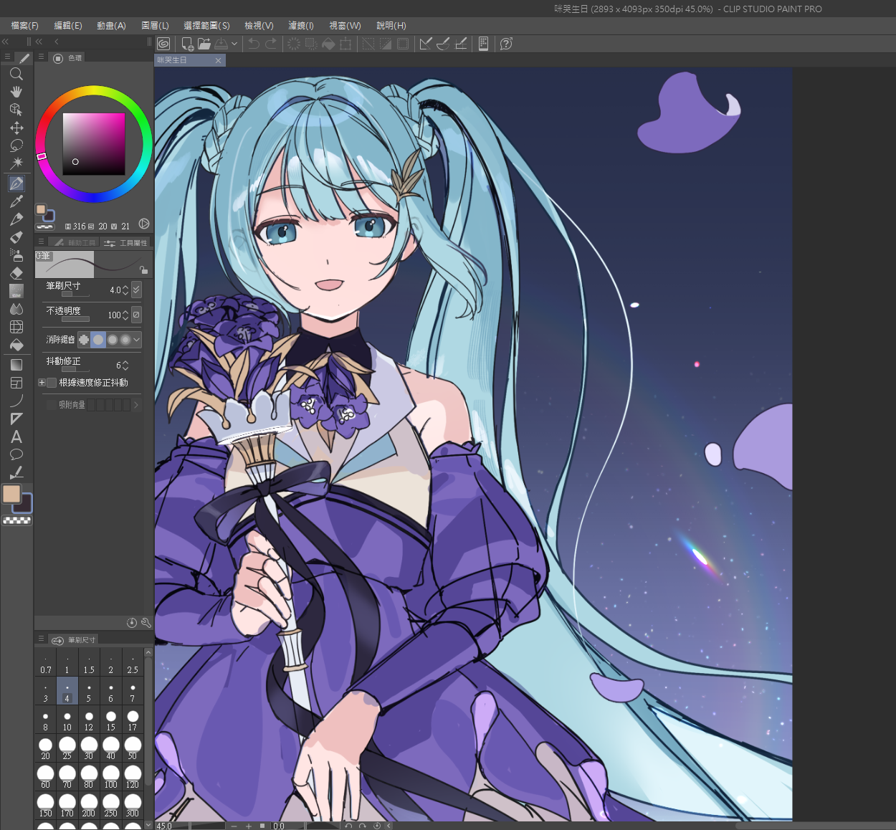The width and height of the screenshot is (896, 830).
Task: Adjust brush size stepper arrows
Action: [x=125, y=290]
